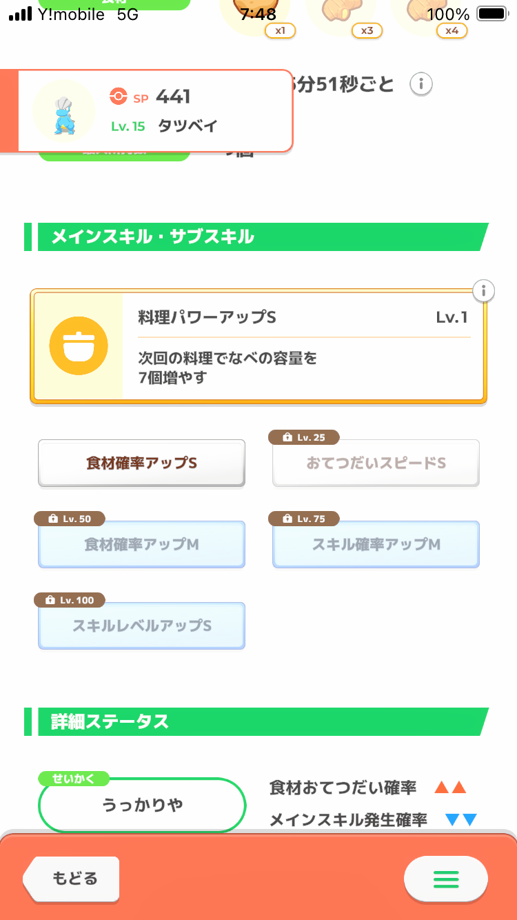
Task: Open the green hamburger menu button
Action: click(445, 879)
